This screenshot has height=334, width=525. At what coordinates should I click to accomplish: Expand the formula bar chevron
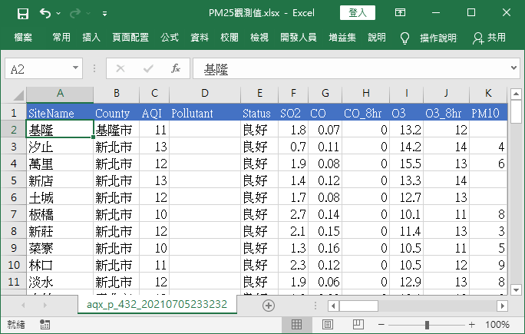pos(514,68)
